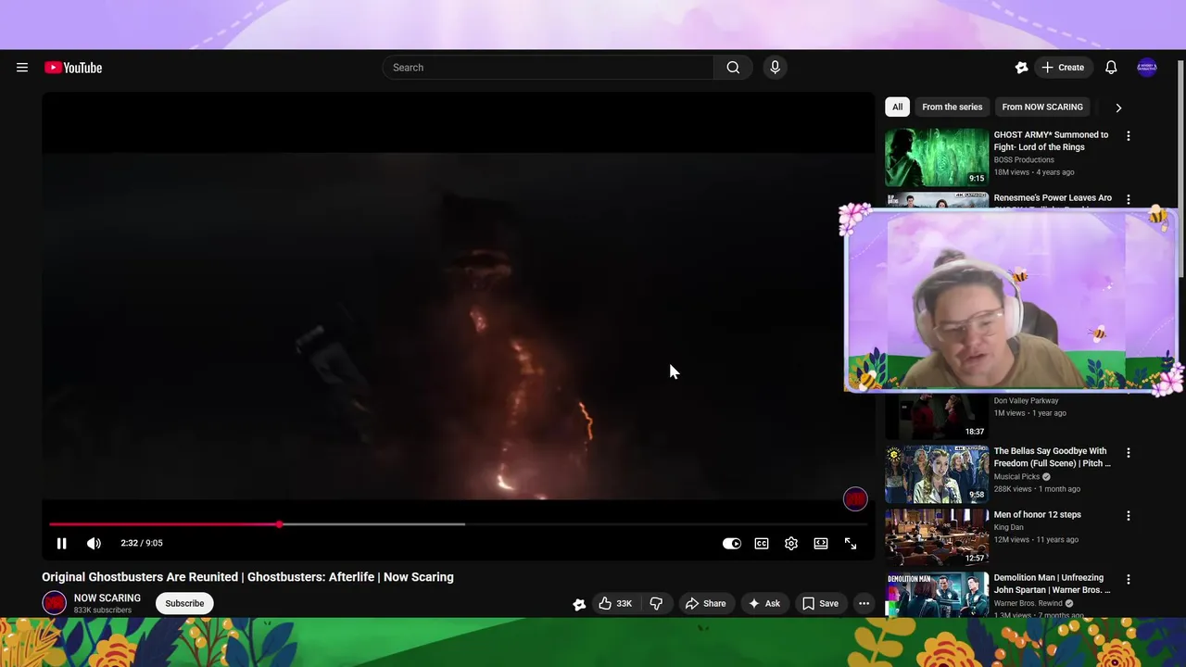Open options for Demolition Man video
Viewport: 1186px width, 667px height.
(1128, 579)
